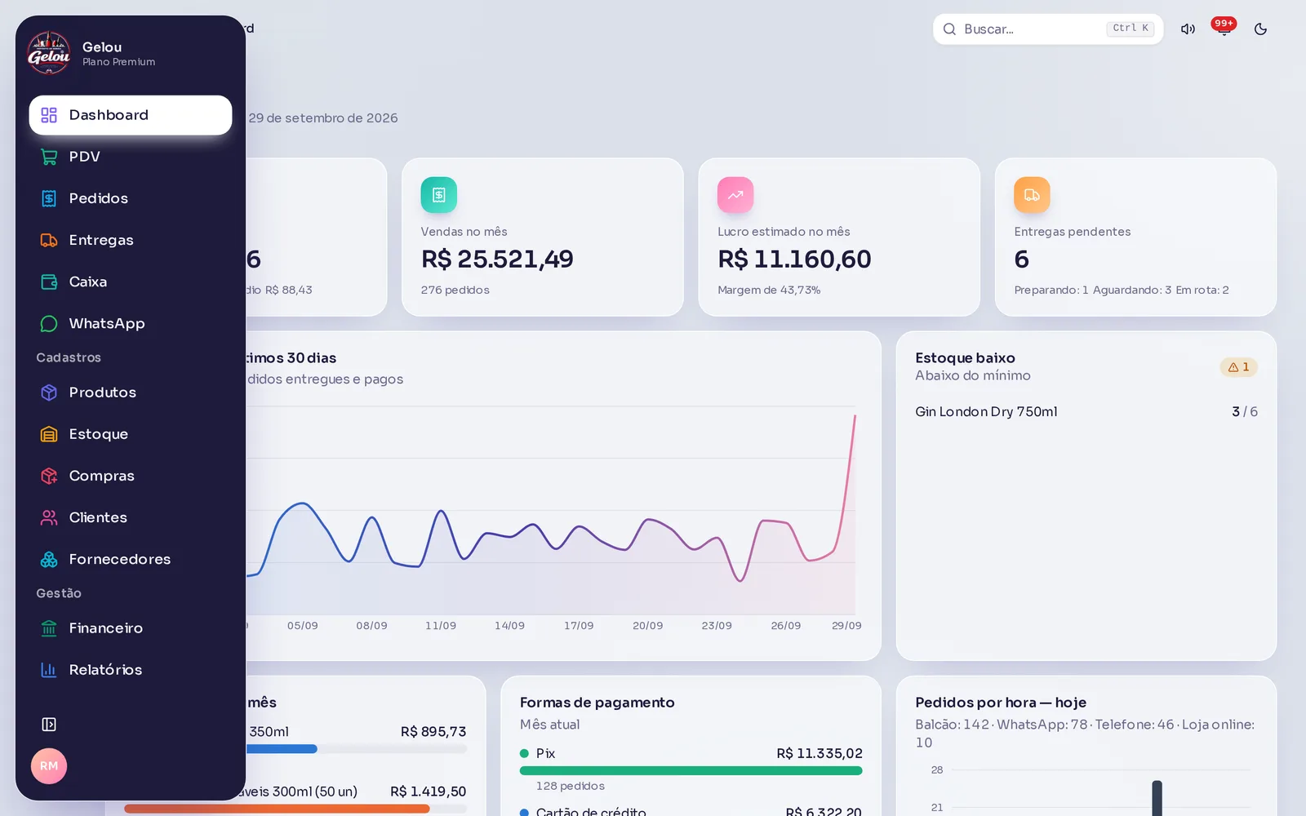Viewport: 1306px width, 816px height.
Task: Click the Fornecedores icon in sidebar
Action: point(49,559)
